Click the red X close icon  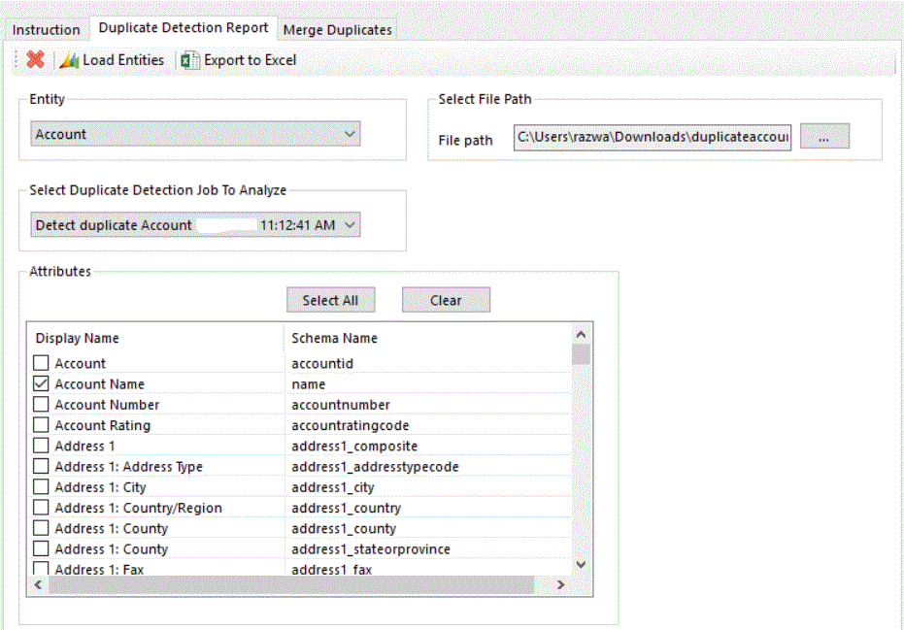[x=36, y=60]
